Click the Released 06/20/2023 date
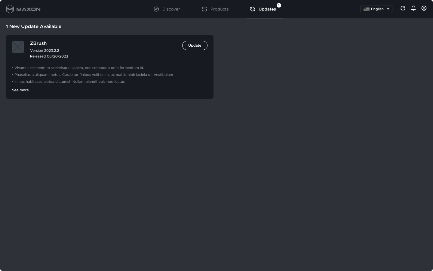 pos(49,56)
